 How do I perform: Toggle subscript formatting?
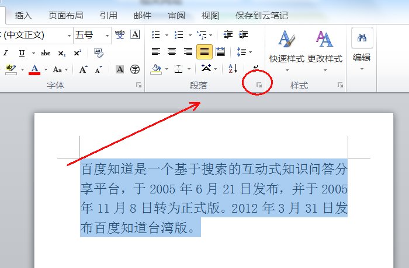(x=62, y=54)
